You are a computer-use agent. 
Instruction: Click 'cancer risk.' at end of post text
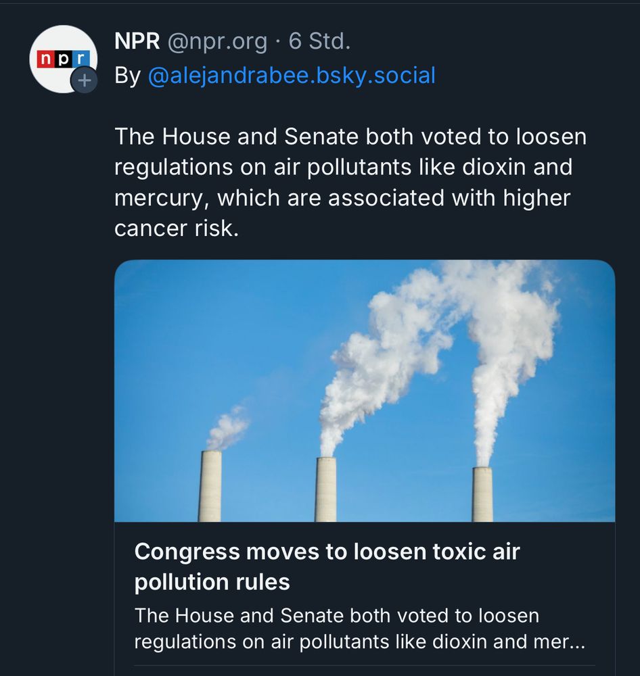coord(177,228)
